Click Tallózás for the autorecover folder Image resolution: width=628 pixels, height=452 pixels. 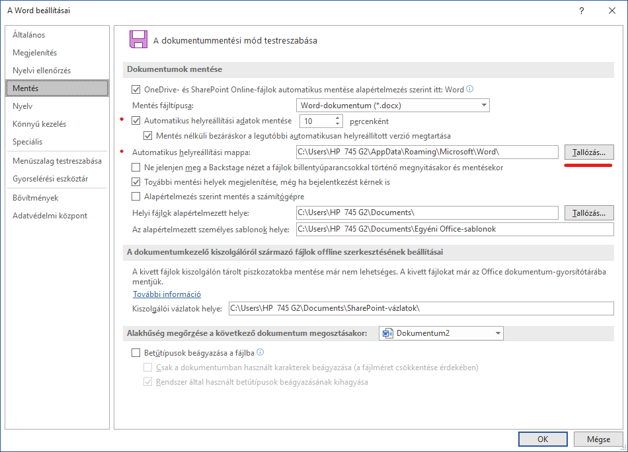[589, 152]
